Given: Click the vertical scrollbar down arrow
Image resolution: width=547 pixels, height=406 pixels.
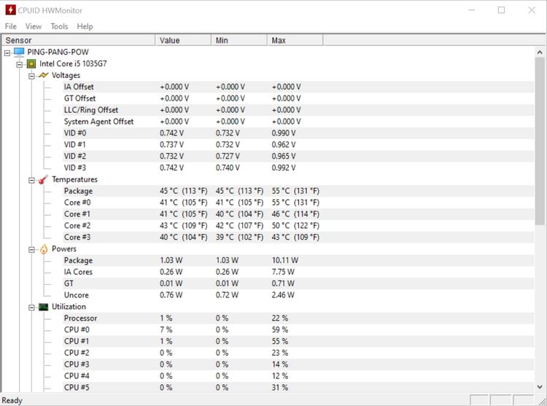Looking at the screenshot, I should [540, 386].
